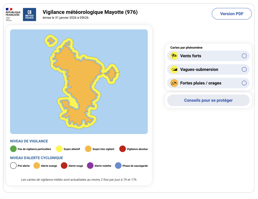Click the Météo France logo
This screenshot has width=258, height=199.
(x=29, y=14)
